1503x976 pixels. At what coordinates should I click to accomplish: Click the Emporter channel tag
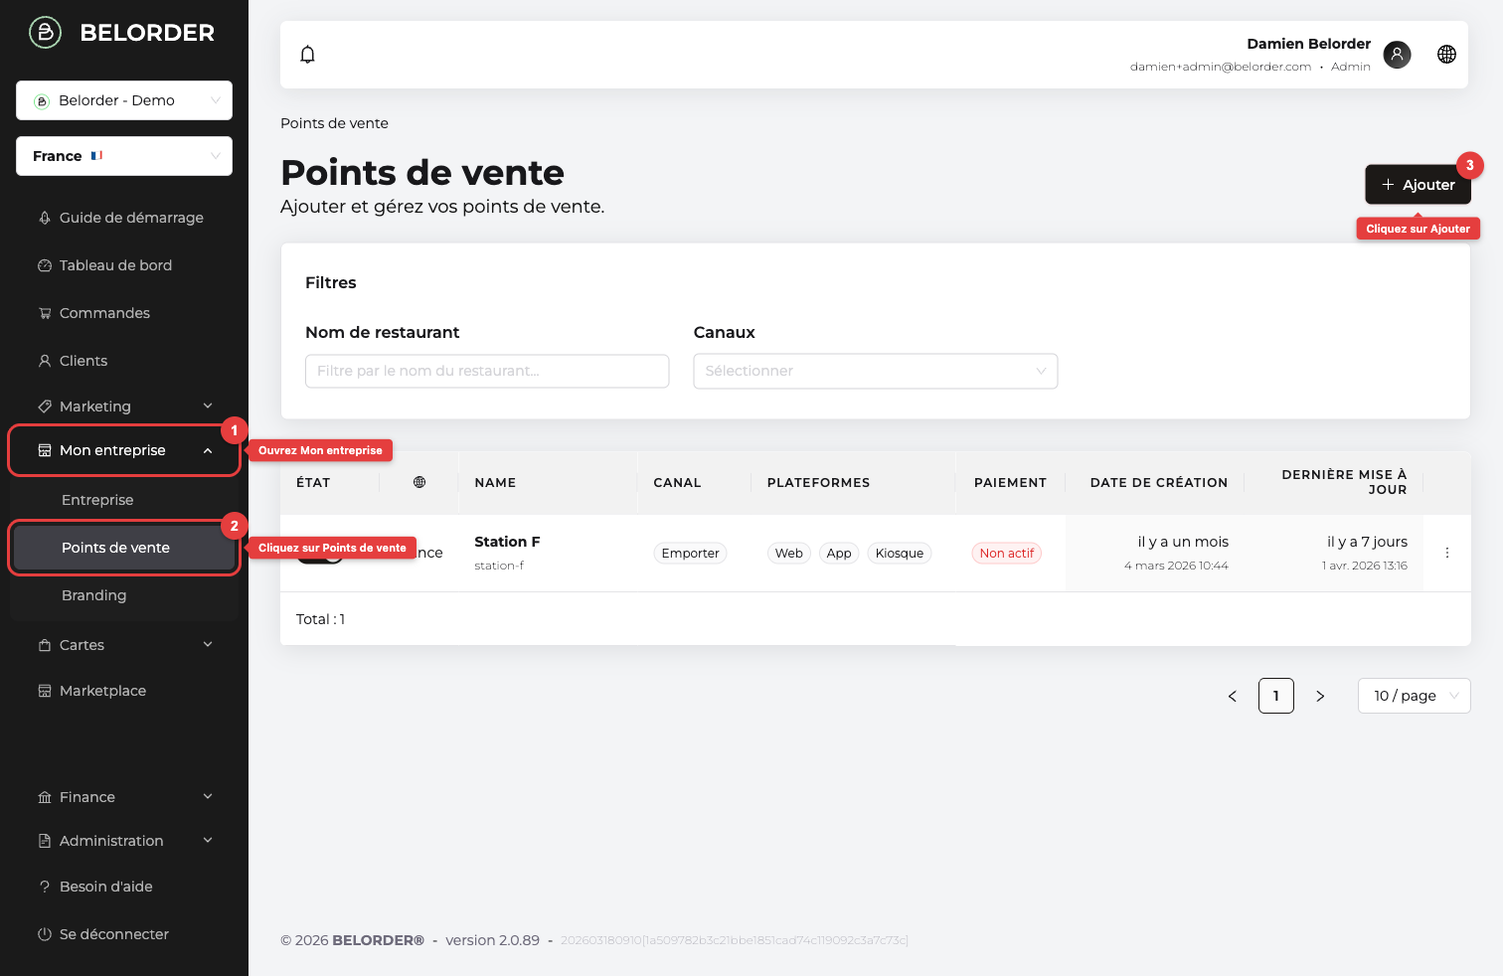point(690,554)
